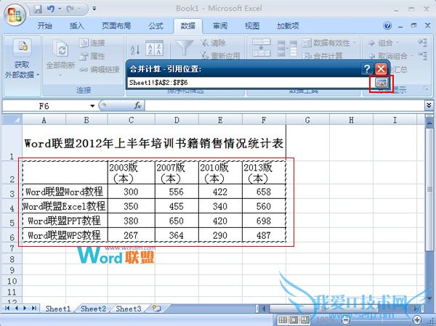This screenshot has width=436, height=326.
Task: Switch to Sheet1 tab
Action: pos(58,309)
